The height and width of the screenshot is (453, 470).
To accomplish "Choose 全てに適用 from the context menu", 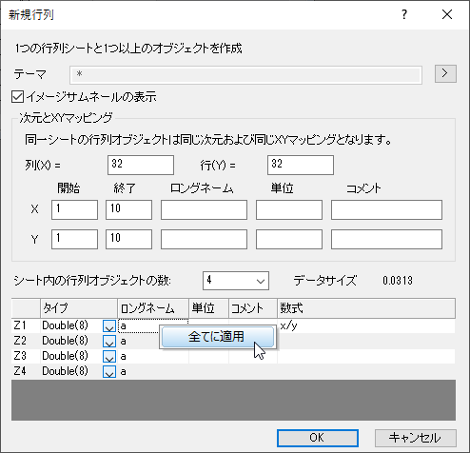I will (x=218, y=337).
